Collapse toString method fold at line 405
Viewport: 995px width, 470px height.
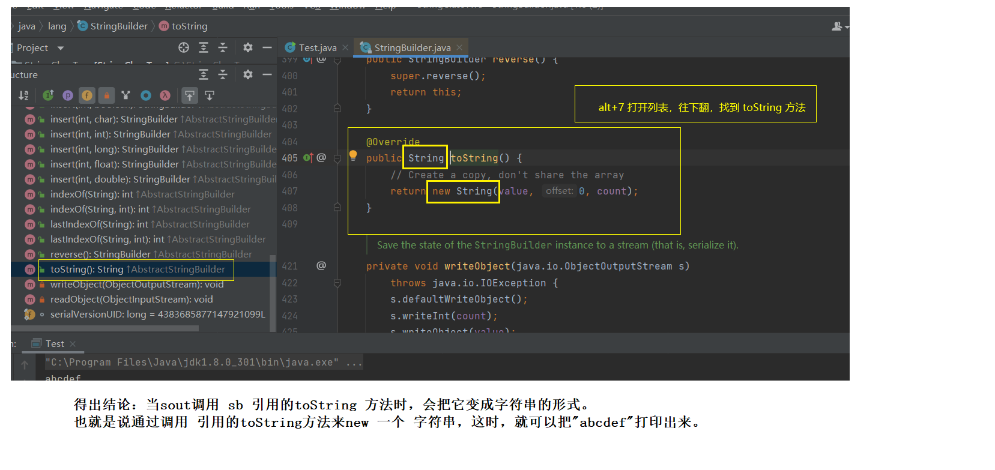click(337, 158)
